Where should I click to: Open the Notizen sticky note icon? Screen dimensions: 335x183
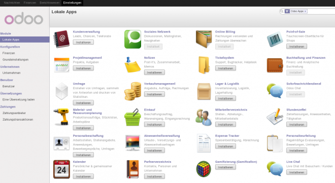tap(132, 65)
